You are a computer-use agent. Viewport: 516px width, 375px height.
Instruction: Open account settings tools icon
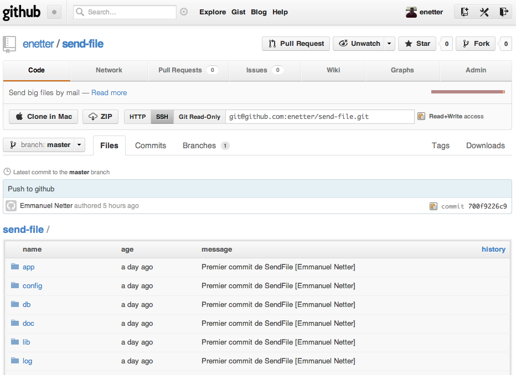(x=484, y=12)
